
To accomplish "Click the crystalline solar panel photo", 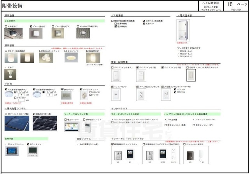I will tap(45, 123).
